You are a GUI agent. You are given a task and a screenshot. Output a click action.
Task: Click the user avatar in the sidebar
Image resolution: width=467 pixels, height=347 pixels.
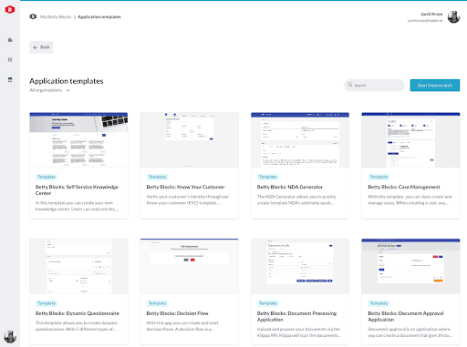(10, 337)
